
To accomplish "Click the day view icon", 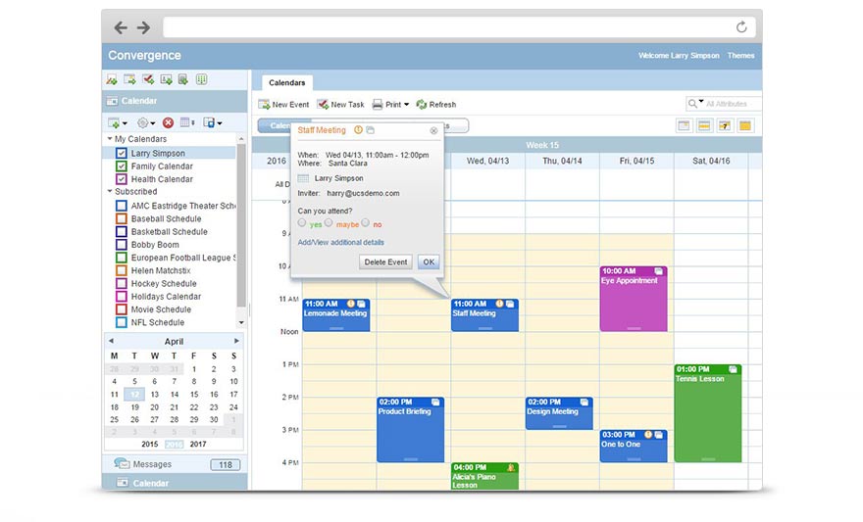I will [684, 125].
